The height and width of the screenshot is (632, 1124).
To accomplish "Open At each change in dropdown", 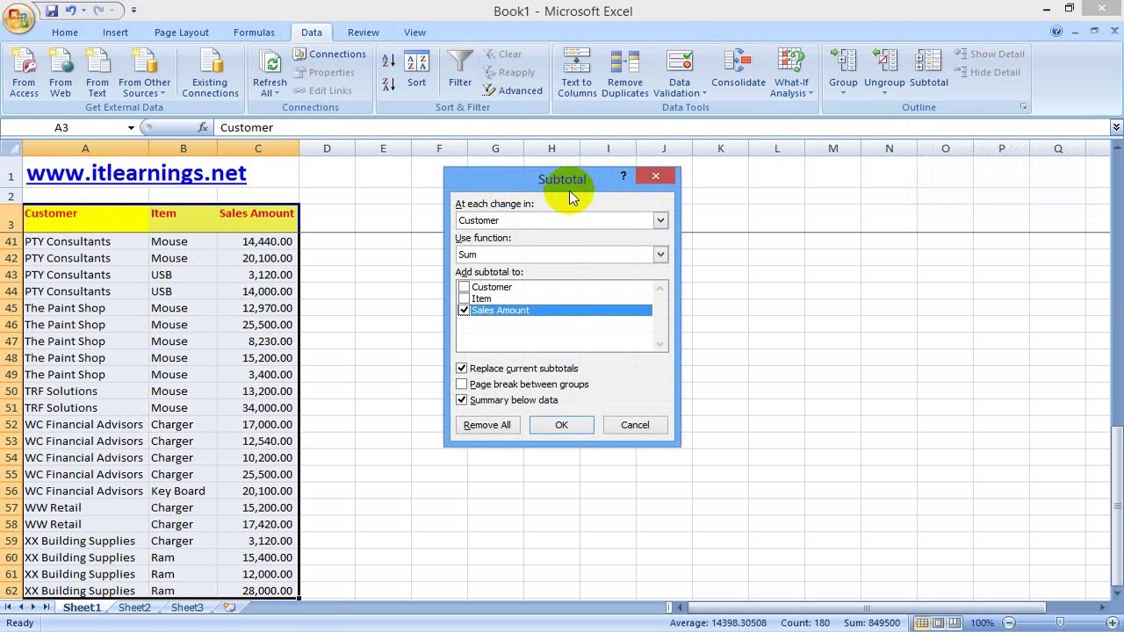I will [659, 220].
